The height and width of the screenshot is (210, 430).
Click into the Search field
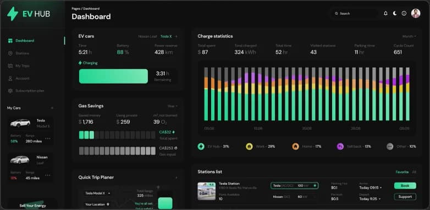coord(354,13)
